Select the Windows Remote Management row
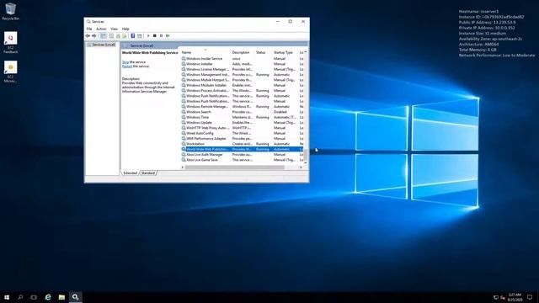Screen dimensions: 539x303 pos(242,107)
